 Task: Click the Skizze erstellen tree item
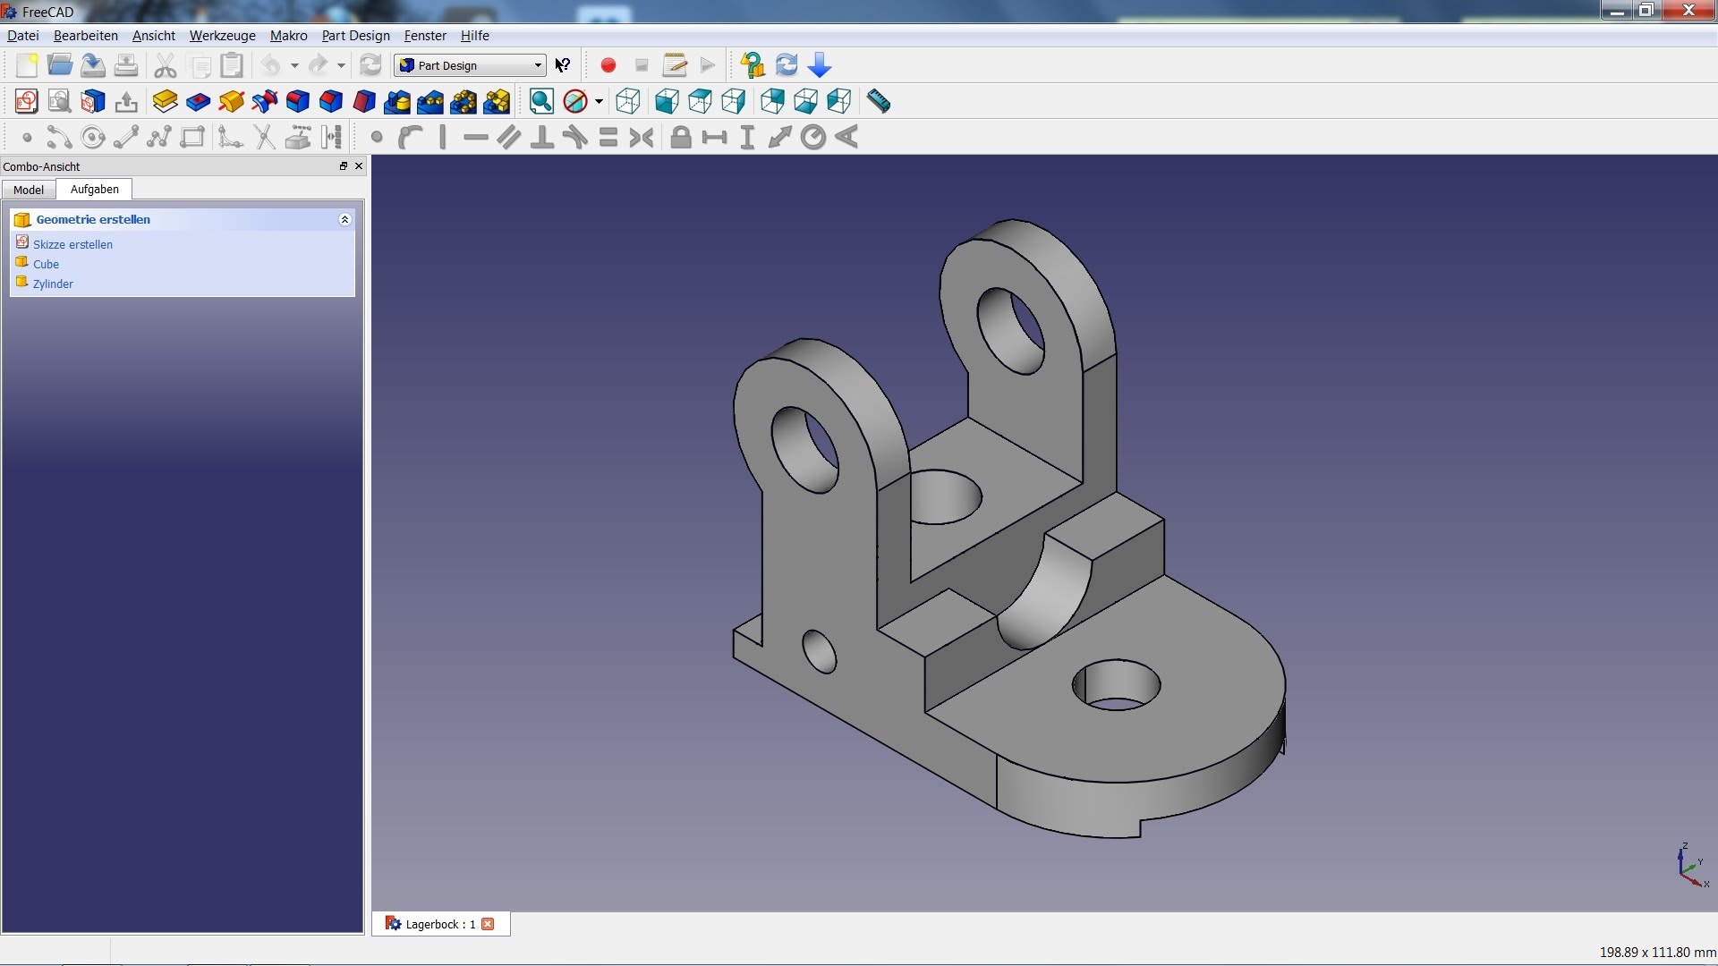point(73,244)
